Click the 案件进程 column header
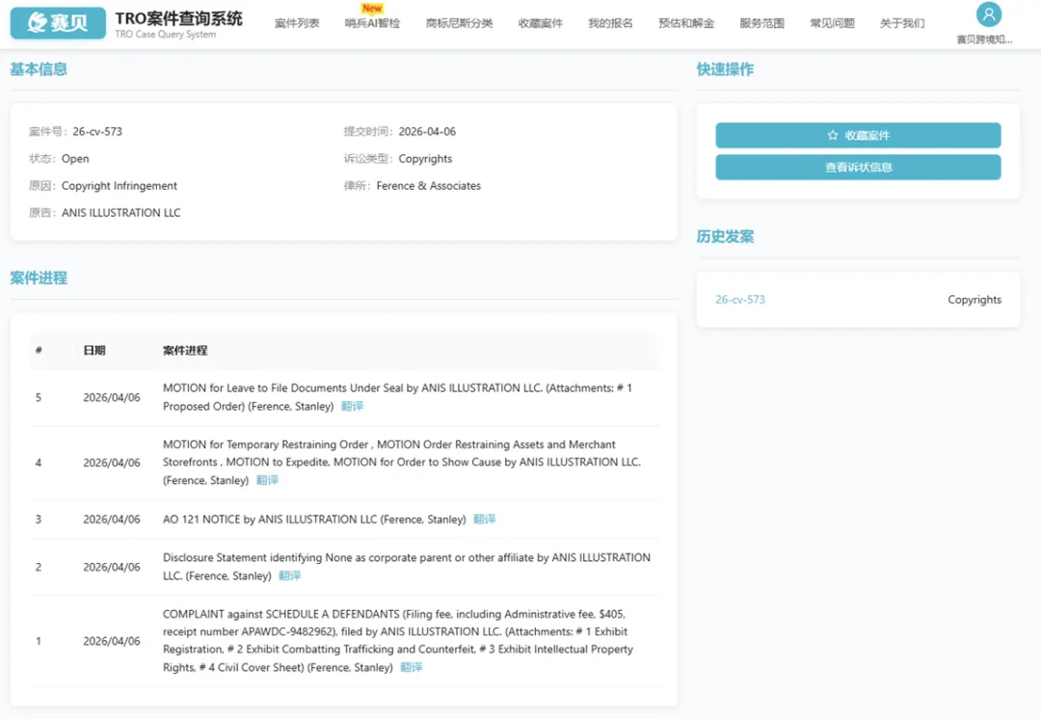Screen dimensions: 1041x719 pyautogui.click(x=185, y=350)
